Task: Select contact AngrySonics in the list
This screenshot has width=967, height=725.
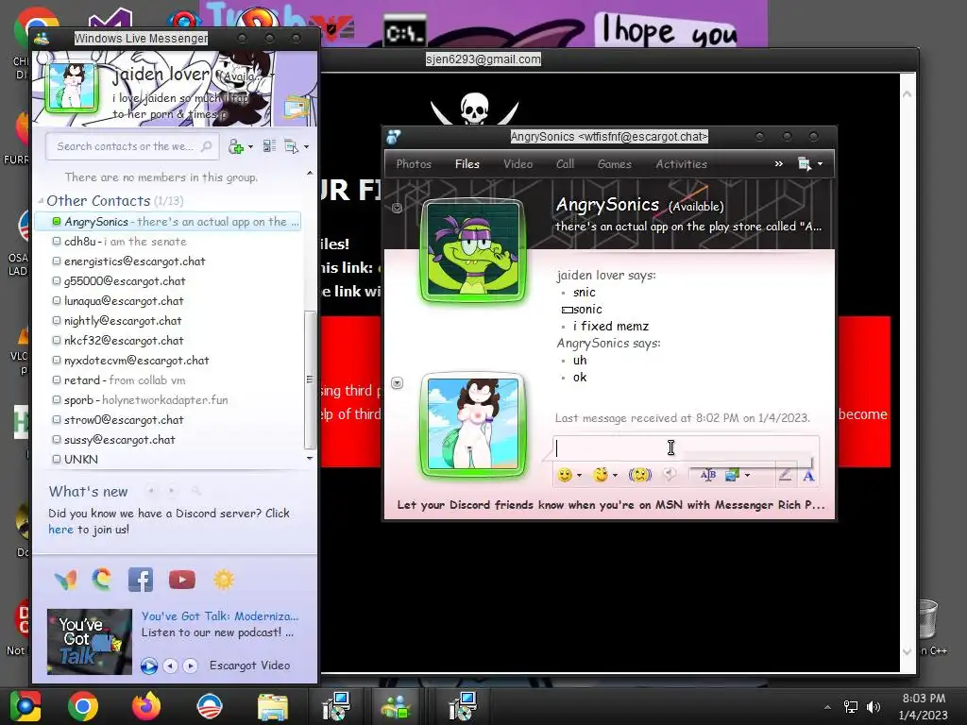Action: point(167,221)
